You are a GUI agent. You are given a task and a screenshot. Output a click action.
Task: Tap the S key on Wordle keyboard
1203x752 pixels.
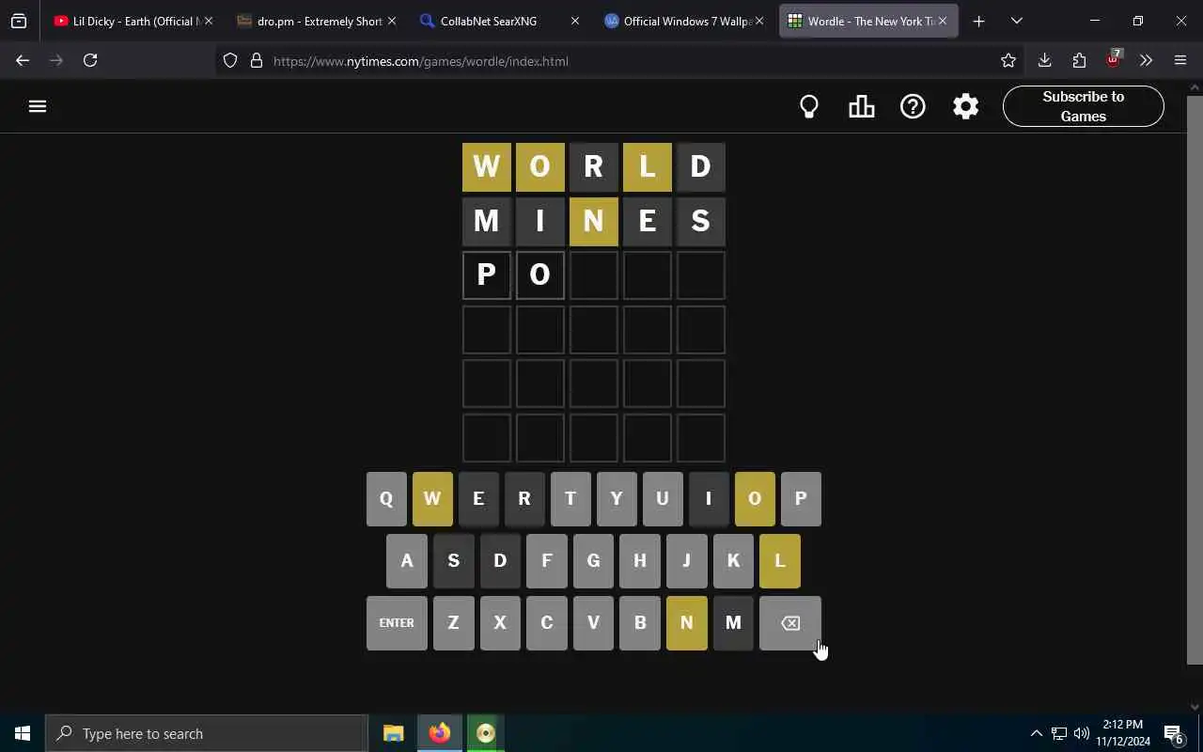(454, 561)
